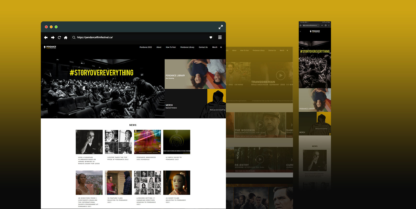Open the Pendance 2022 menu item
Viewport: 416px width, 209px height.
(x=146, y=47)
